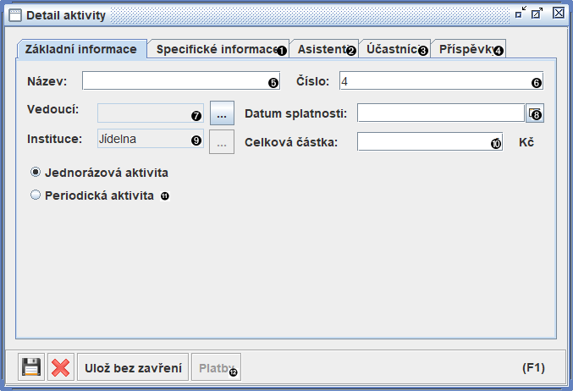The width and height of the screenshot is (573, 391).
Task: Click the browse button next to Instituce
Action: pyautogui.click(x=222, y=142)
